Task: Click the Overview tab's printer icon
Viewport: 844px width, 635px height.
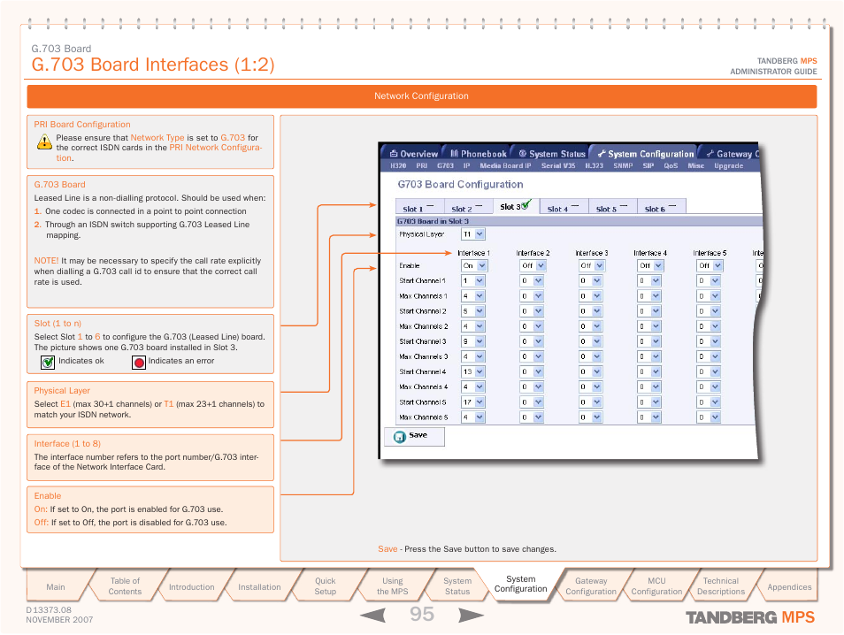Action: (x=394, y=153)
